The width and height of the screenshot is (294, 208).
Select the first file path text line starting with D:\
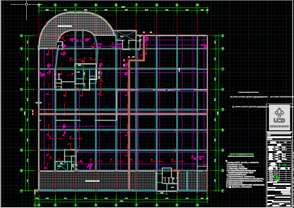262,97
